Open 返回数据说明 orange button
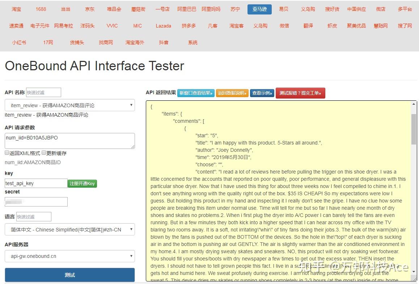Image resolution: width=419 pixels, height=284 pixels. point(232,93)
